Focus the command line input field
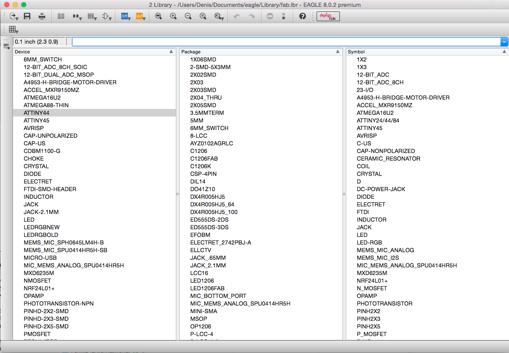 [x=286, y=42]
